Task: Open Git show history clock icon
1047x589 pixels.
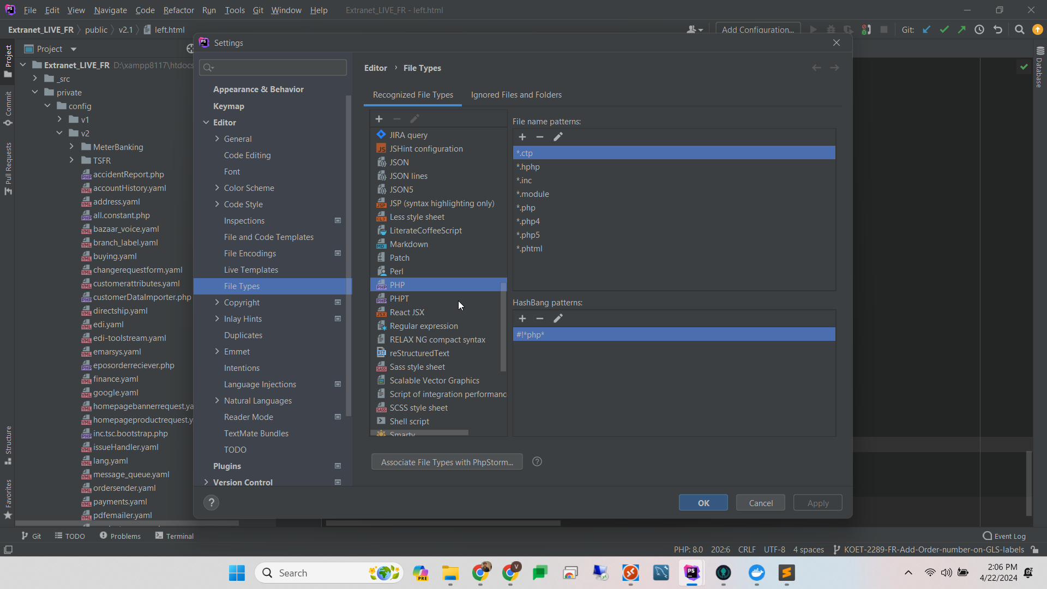Action: pyautogui.click(x=979, y=30)
